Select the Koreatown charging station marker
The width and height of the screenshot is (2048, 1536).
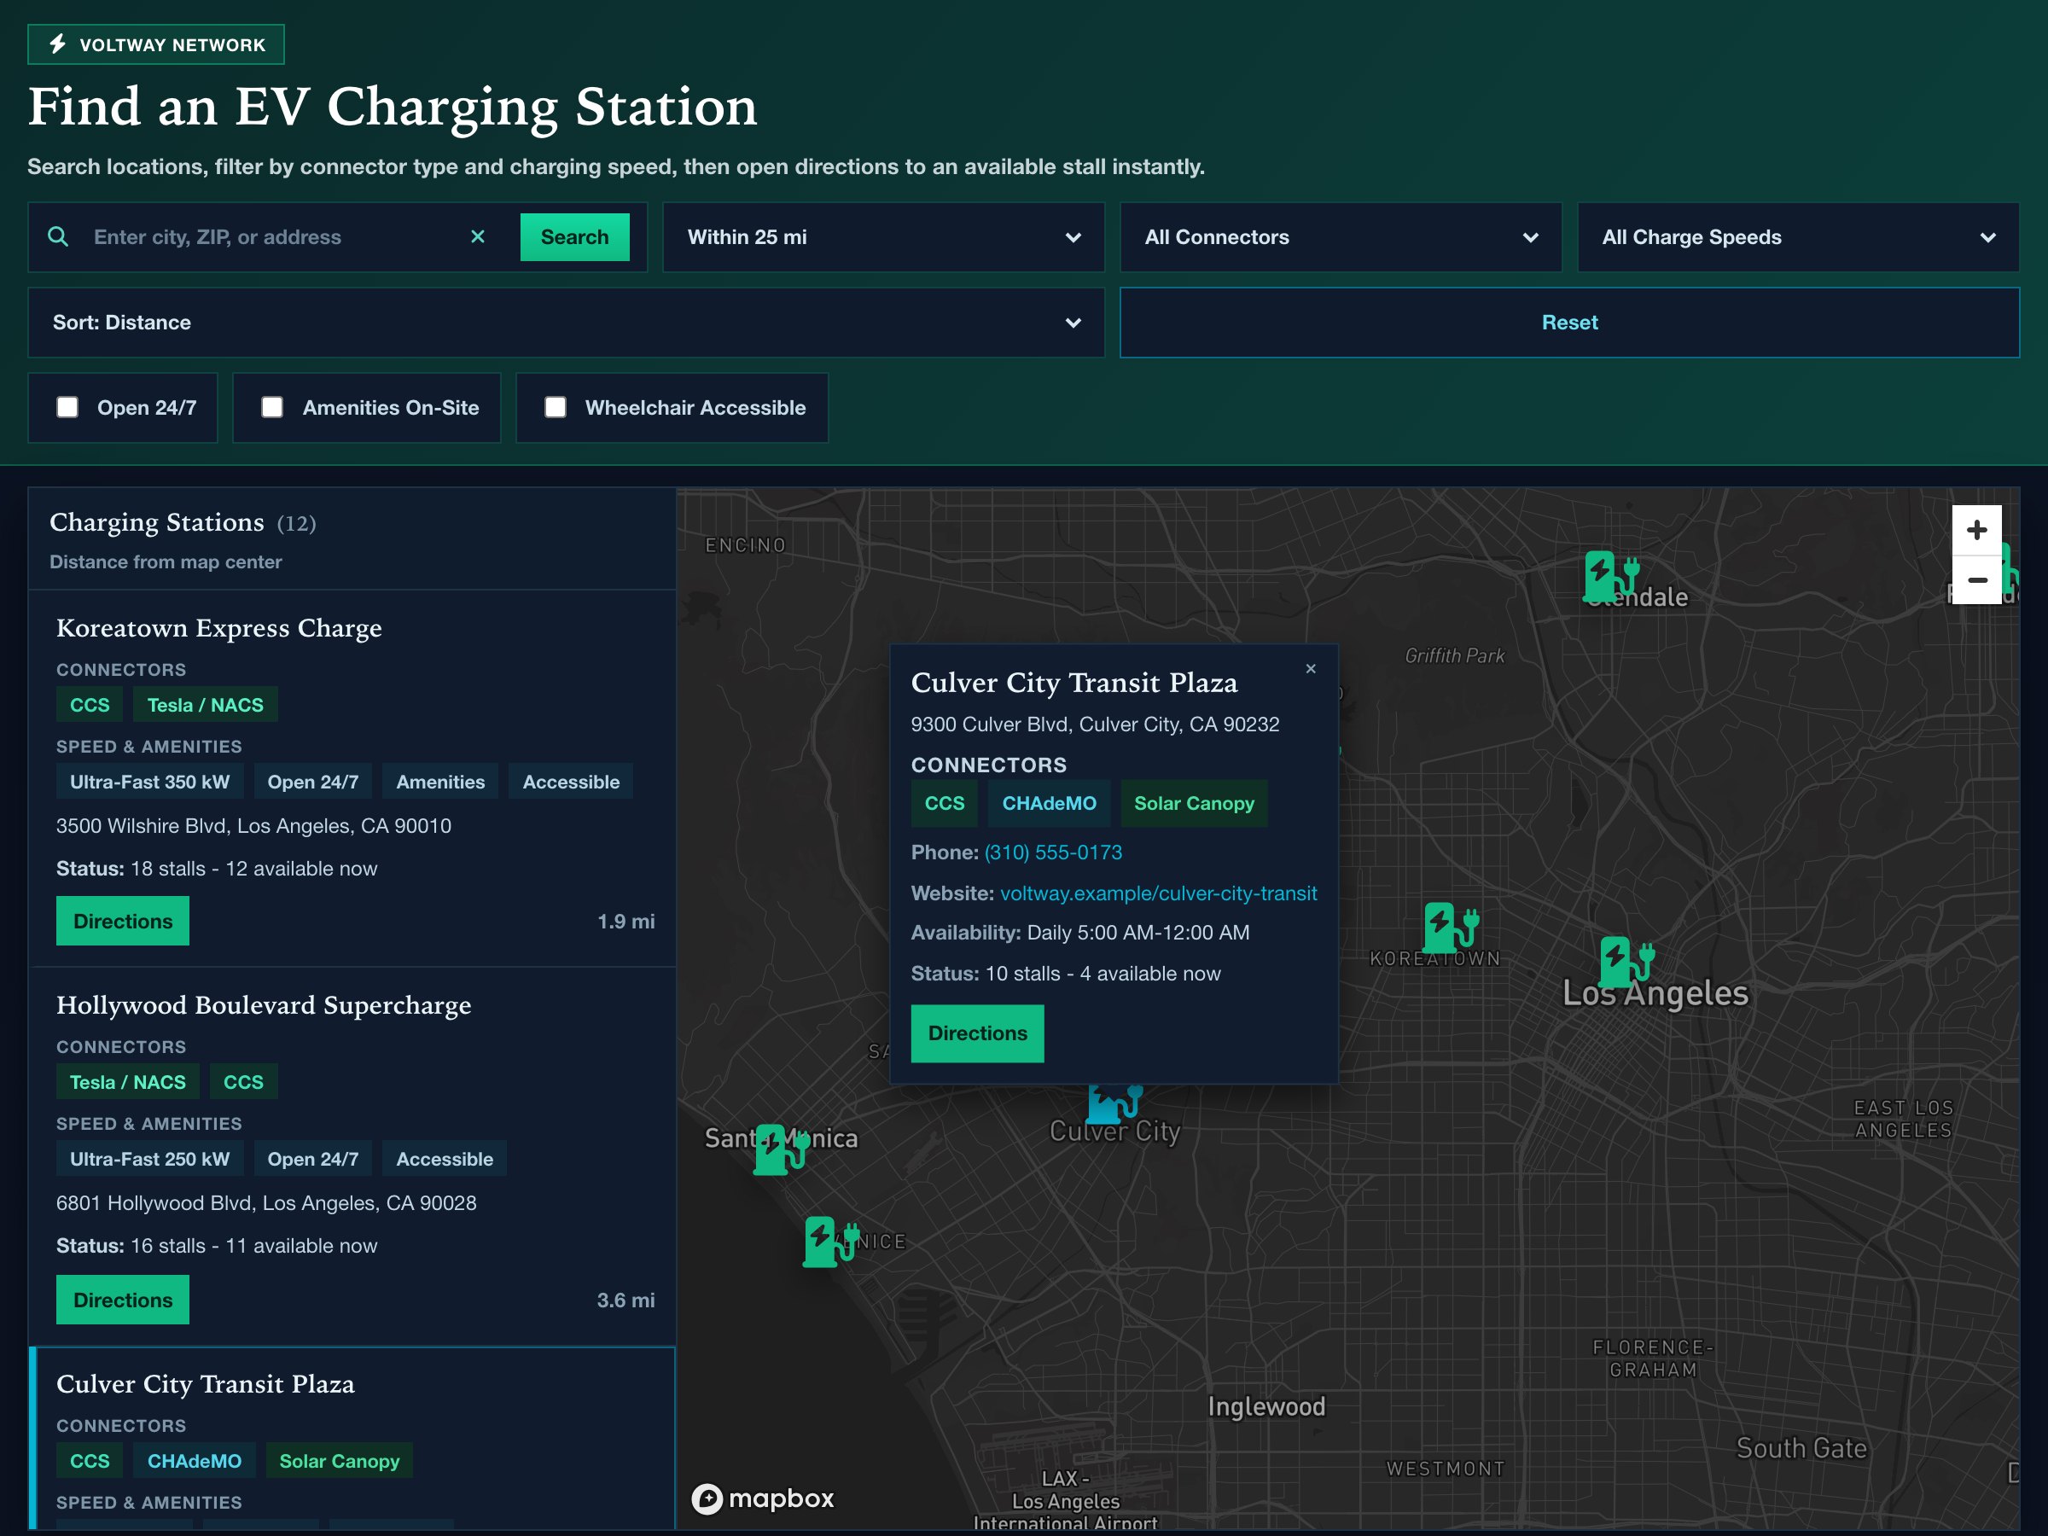pyautogui.click(x=1451, y=928)
